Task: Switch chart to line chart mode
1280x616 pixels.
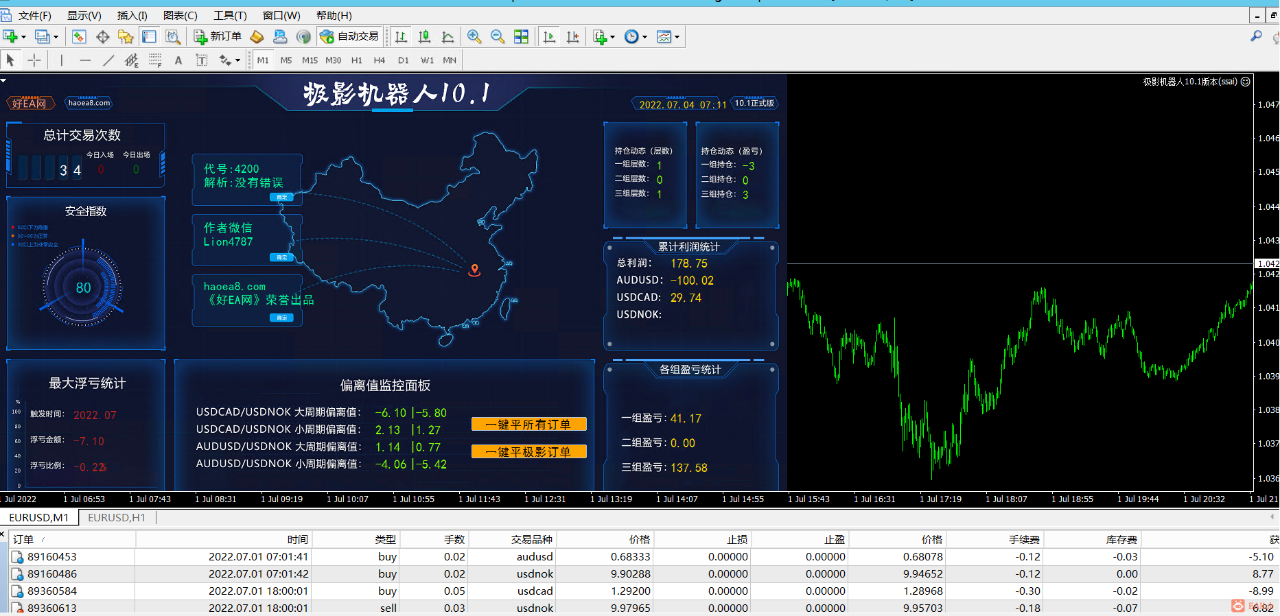Action: [448, 37]
